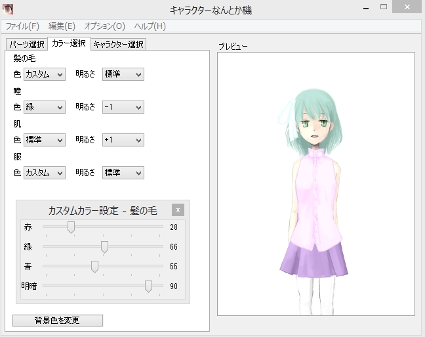Expand the hair brightness dropdown
Viewport: 425px width, 337px height.
(x=123, y=75)
